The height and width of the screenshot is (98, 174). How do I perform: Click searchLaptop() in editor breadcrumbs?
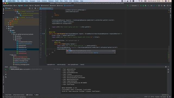pyautogui.click(x=61, y=65)
